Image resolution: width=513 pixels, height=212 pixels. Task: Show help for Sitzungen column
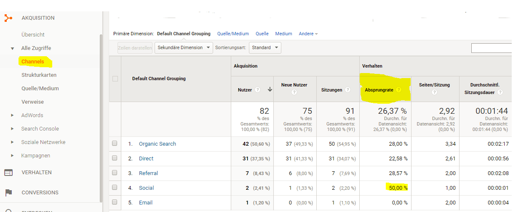(347, 89)
